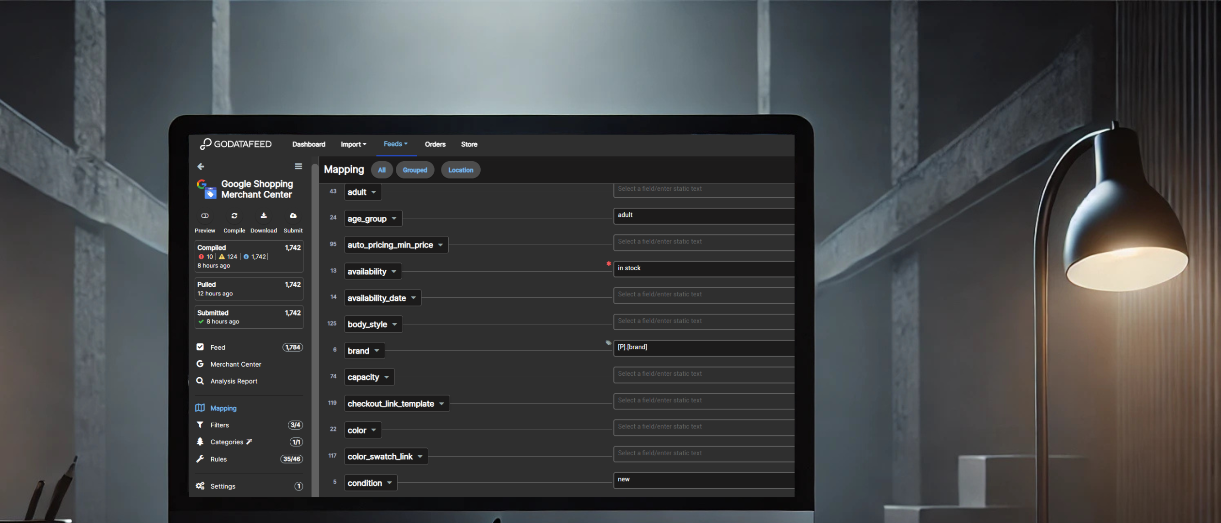Select the All mapping filter pill
The height and width of the screenshot is (523, 1221).
point(382,170)
